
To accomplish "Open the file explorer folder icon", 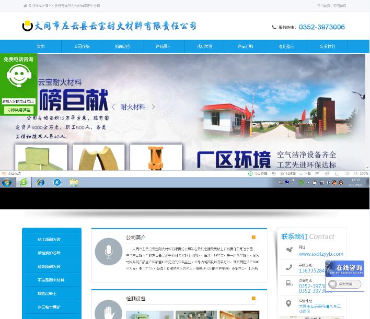I will 74,182.
